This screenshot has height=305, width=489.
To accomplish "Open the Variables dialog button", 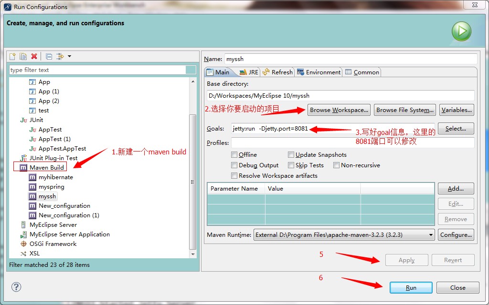I will pos(457,110).
